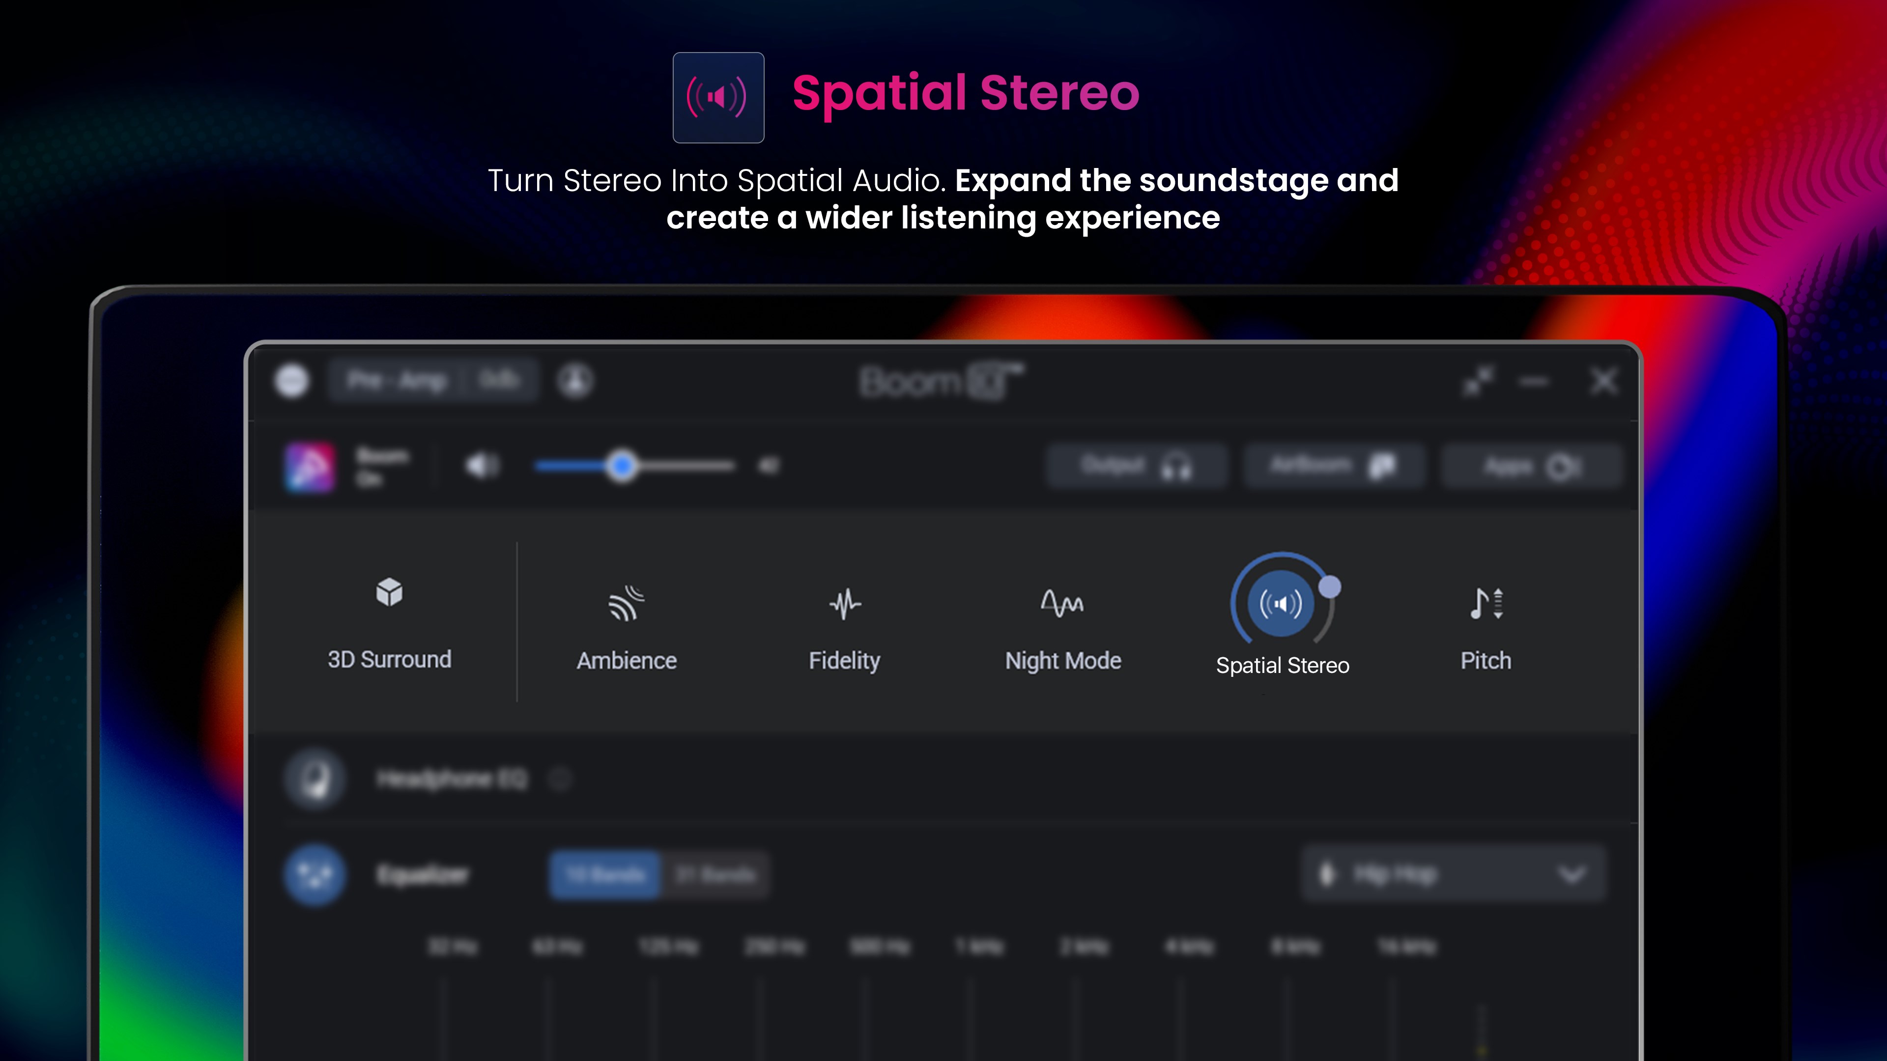Viewport: 1887px width, 1061px height.
Task: Click the Fidelity label
Action: click(x=844, y=661)
